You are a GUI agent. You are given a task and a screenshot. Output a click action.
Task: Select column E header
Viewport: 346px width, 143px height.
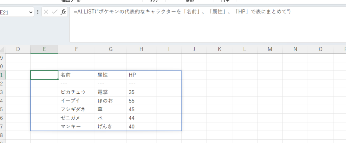(x=44, y=49)
